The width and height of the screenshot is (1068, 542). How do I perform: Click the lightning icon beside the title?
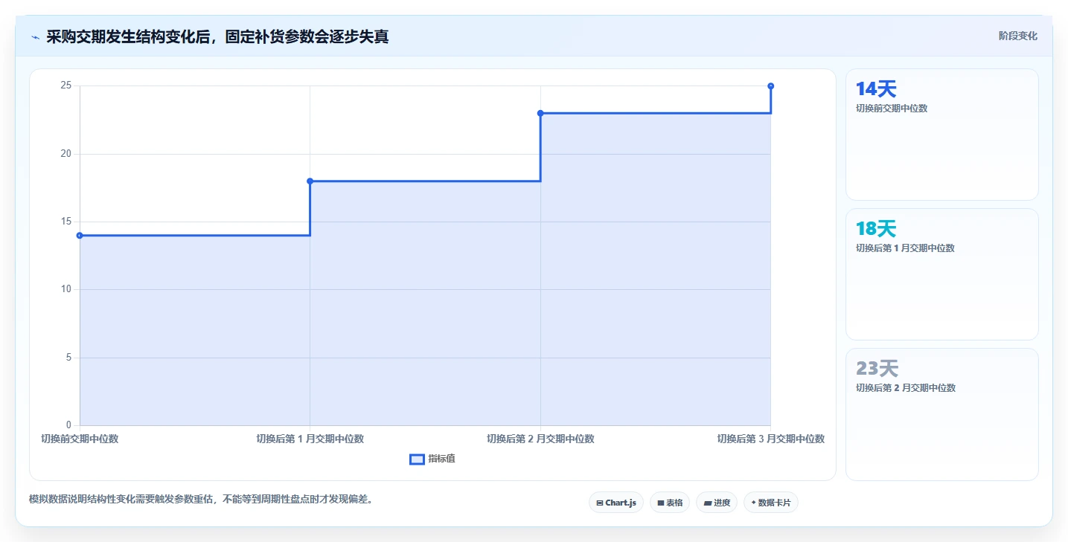pos(35,36)
